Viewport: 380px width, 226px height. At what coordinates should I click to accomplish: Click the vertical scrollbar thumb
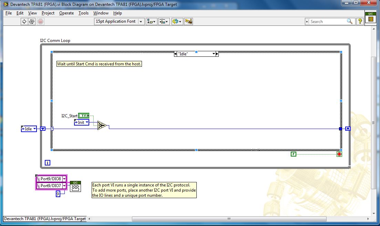pos(373,123)
